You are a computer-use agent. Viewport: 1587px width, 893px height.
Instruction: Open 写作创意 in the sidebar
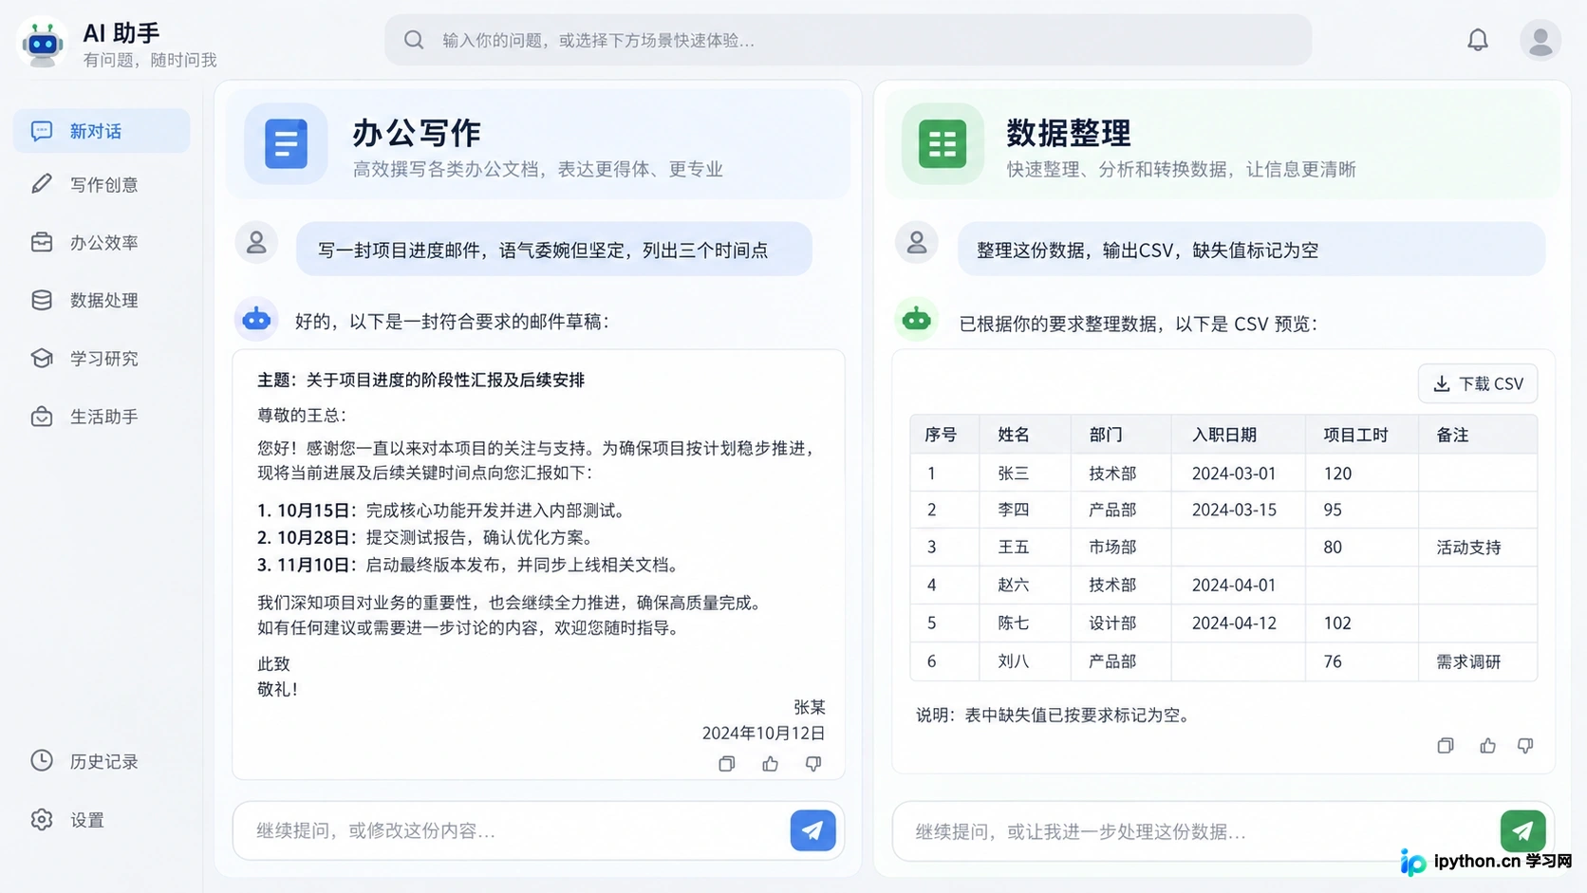point(102,184)
